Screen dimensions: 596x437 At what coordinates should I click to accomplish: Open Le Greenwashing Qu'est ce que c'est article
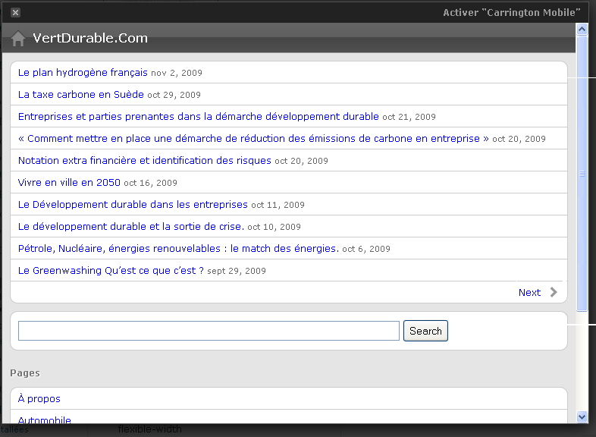pyautogui.click(x=111, y=271)
